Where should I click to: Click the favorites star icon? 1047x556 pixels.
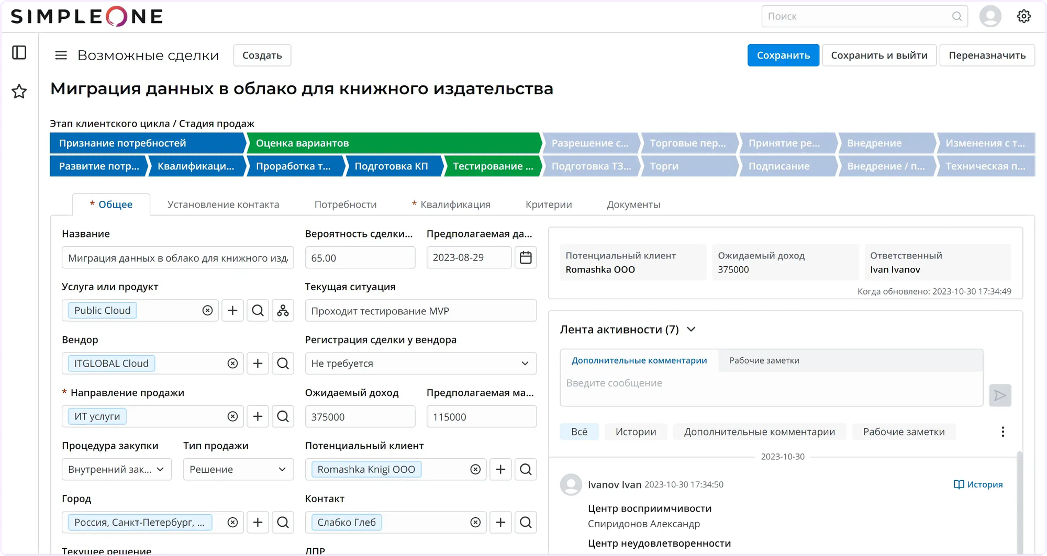19,92
